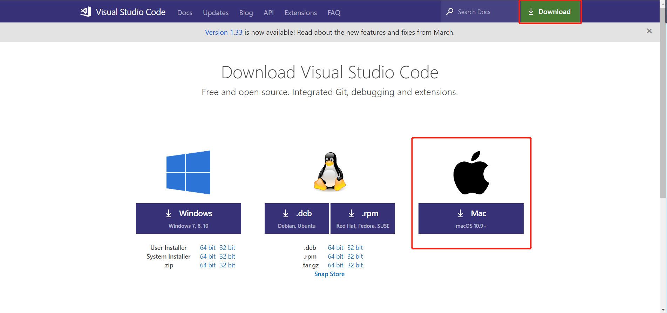Open the Snap Store link
Screen dimensions: 667x313
click(x=329, y=274)
